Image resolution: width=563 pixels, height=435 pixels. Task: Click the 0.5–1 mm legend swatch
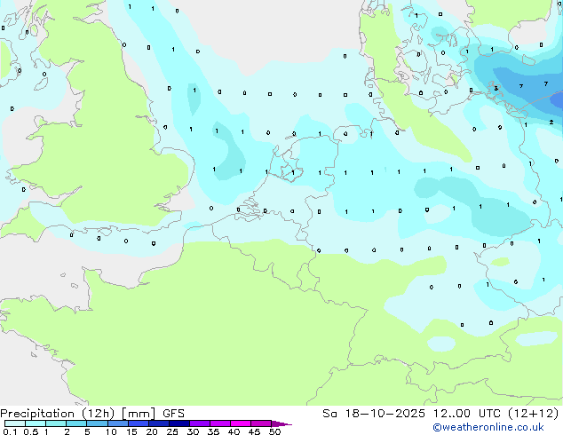pyautogui.click(x=36, y=423)
